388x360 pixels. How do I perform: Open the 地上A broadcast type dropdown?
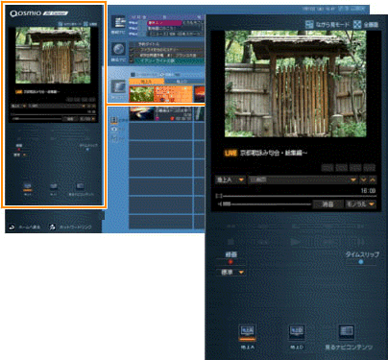230,180
